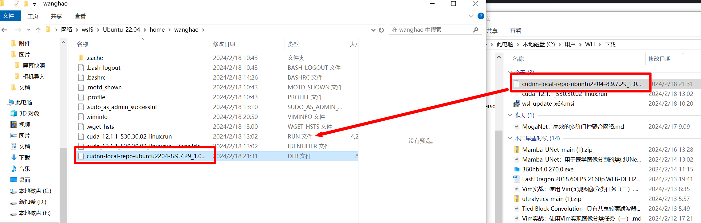The image size is (701, 223).
Task: Open 相机导入 folder in navigation pane
Action: coord(33,77)
